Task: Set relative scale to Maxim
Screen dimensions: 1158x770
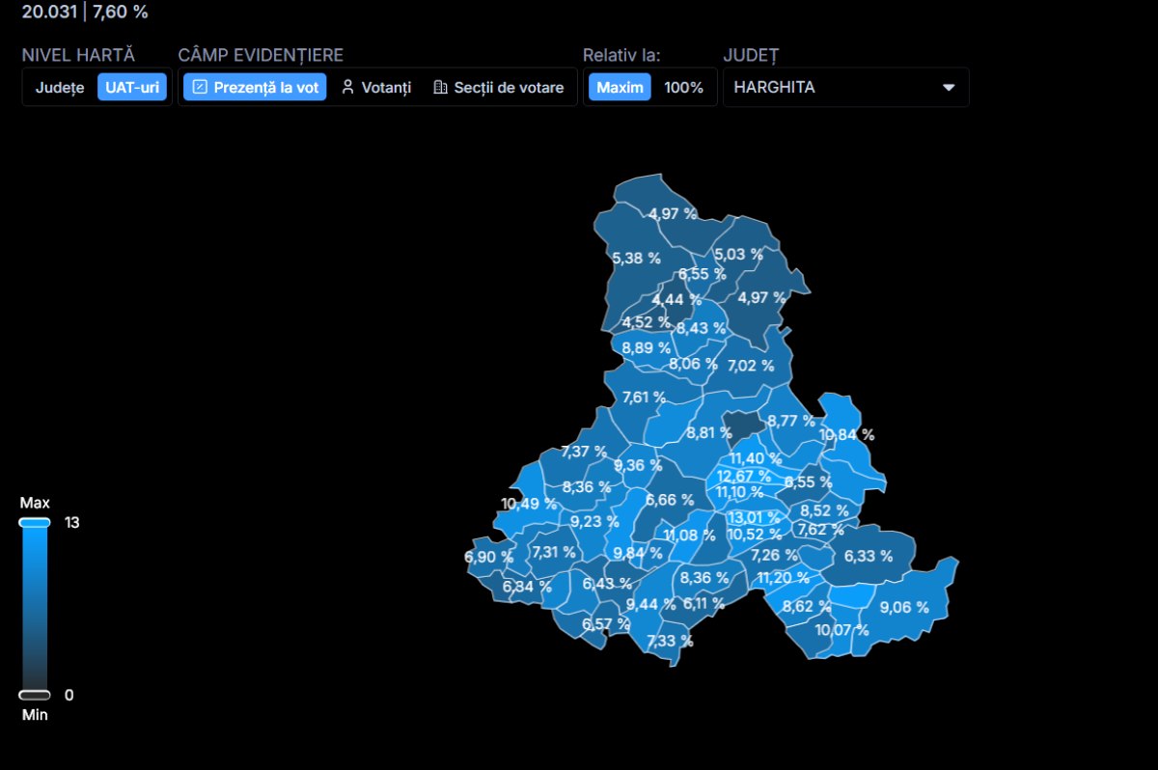Action: click(620, 87)
